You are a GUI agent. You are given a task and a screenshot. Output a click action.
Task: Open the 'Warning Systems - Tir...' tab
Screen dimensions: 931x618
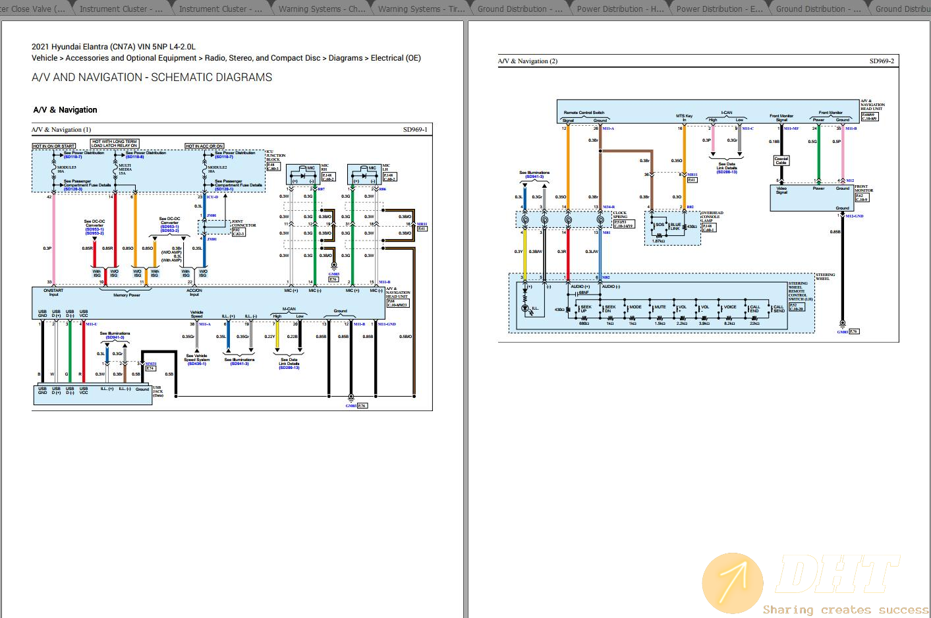pyautogui.click(x=421, y=9)
